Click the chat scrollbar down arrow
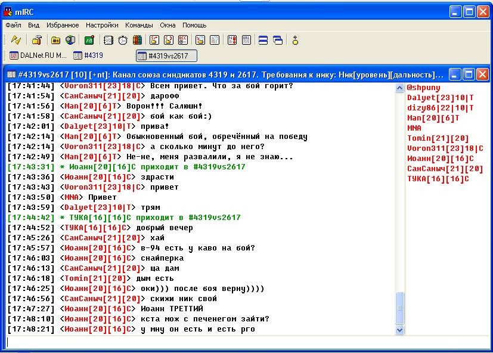This screenshot has width=493, height=353. 399,330
